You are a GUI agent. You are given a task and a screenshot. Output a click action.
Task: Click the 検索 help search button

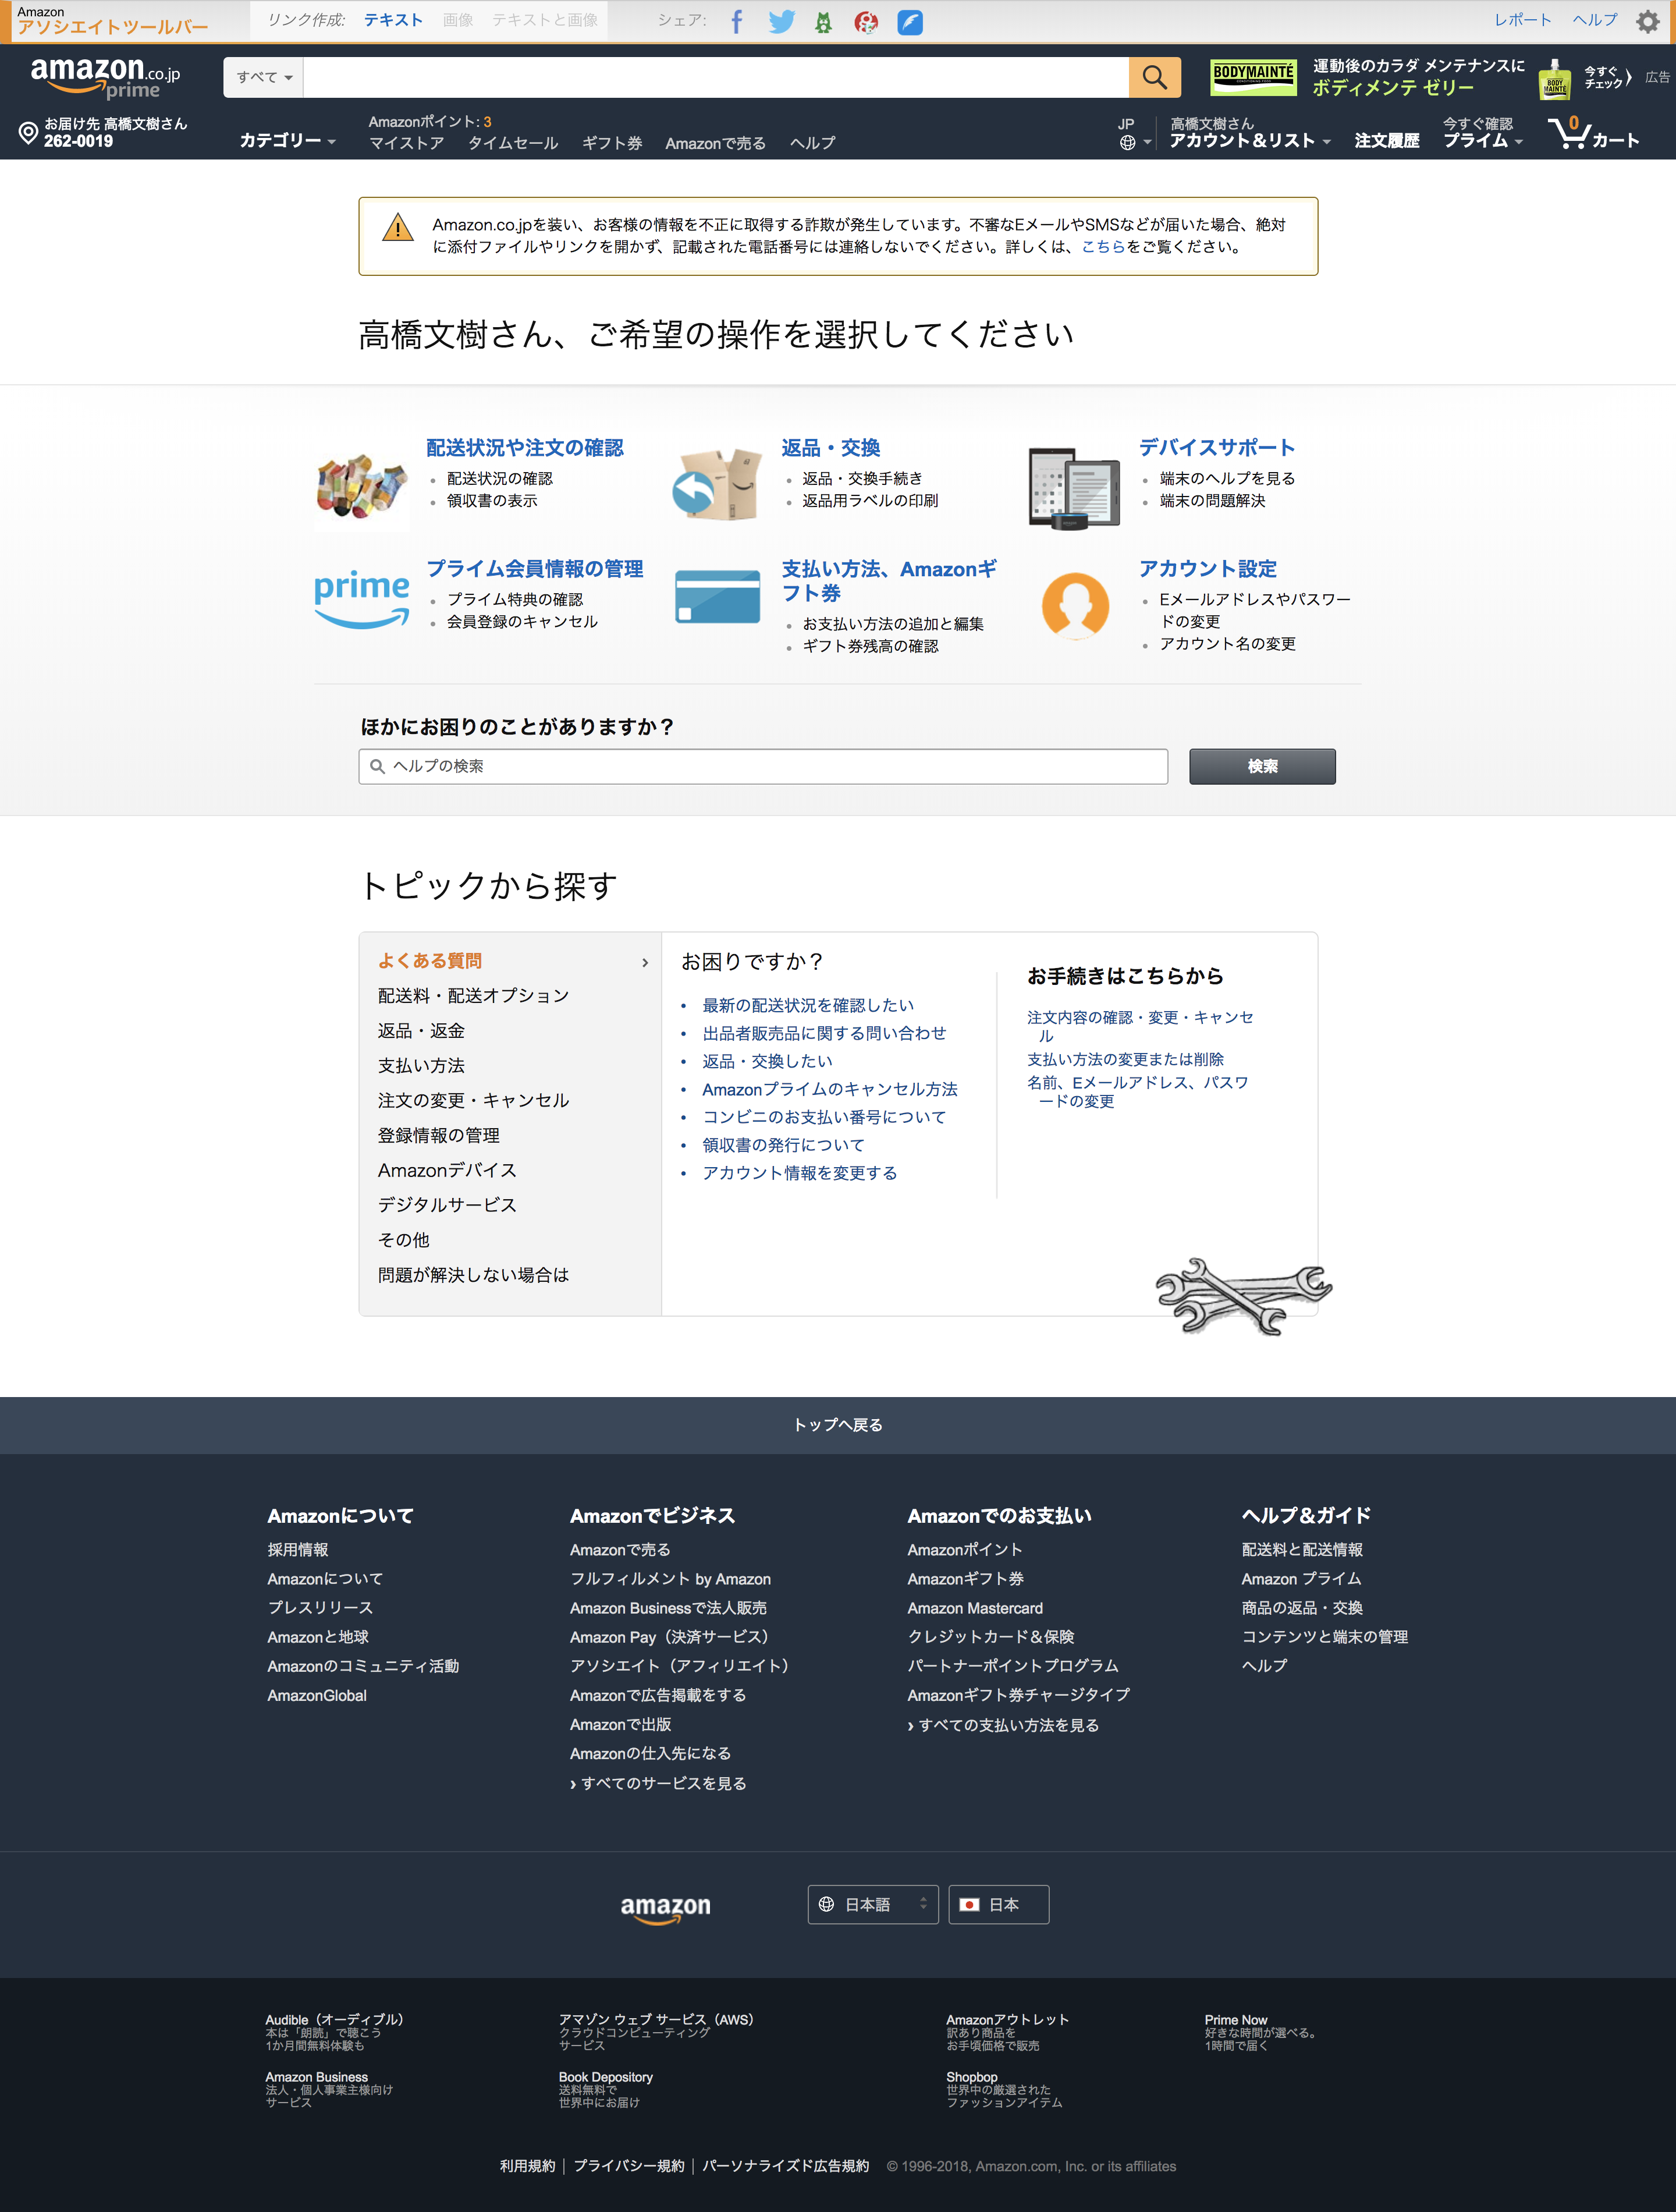pos(1262,766)
